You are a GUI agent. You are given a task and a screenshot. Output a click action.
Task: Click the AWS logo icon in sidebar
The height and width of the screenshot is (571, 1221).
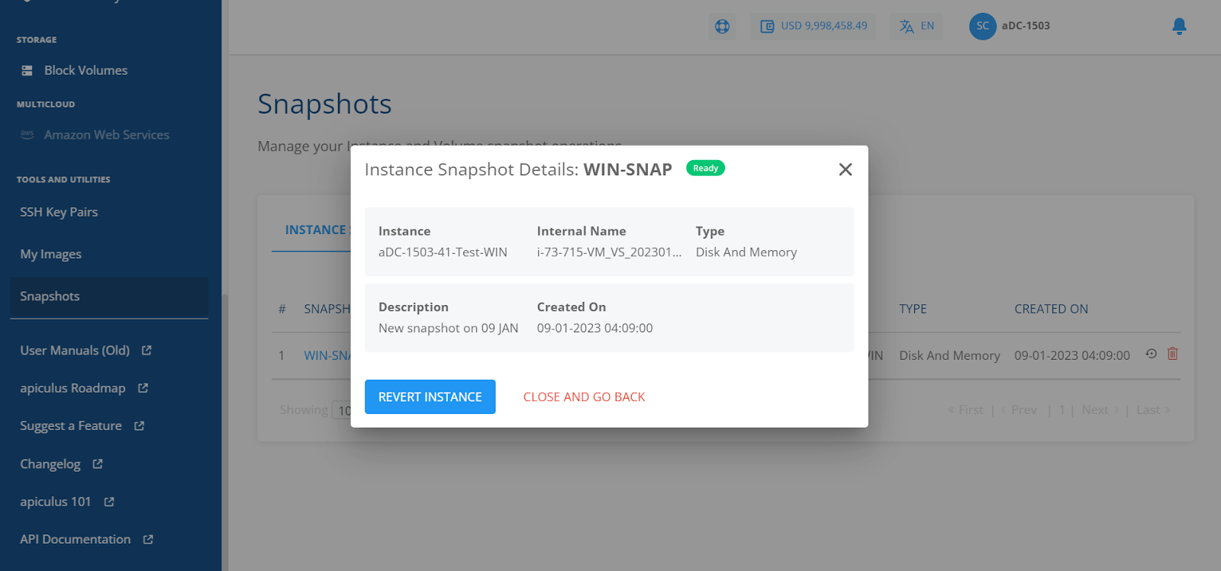[x=27, y=134]
